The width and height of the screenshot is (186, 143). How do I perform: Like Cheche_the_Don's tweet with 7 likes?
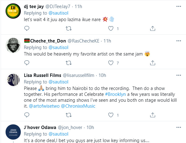[x=111, y=63]
